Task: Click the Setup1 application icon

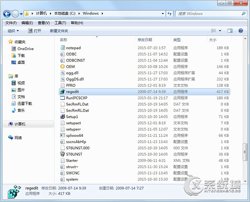Action: coord(62,117)
